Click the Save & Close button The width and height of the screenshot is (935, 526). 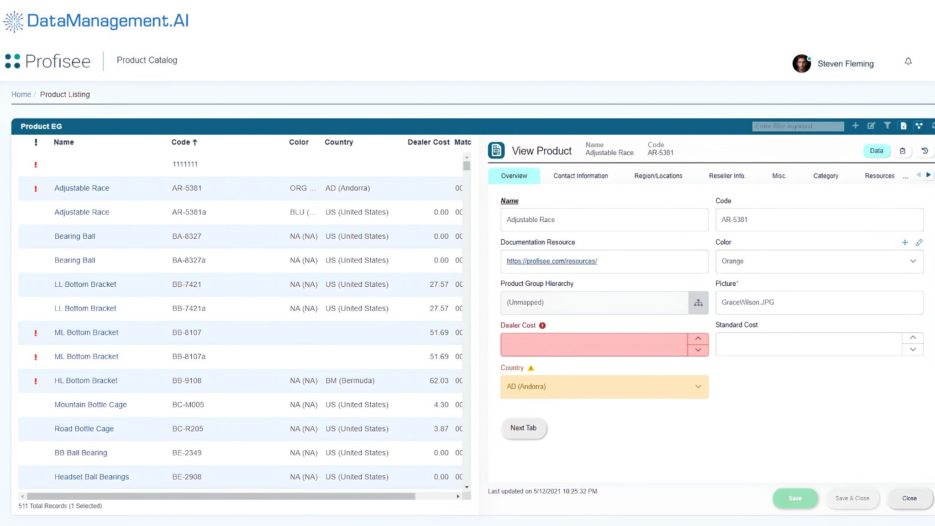[x=852, y=498]
